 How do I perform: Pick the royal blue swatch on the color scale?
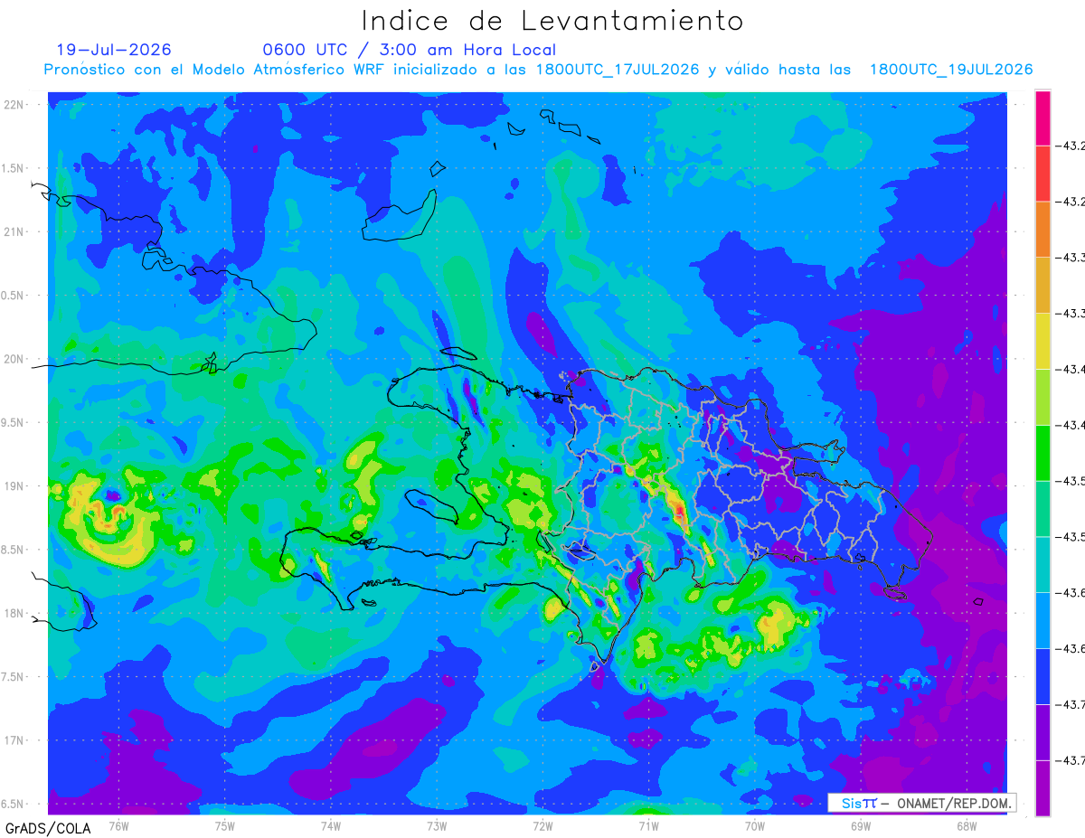1043,676
